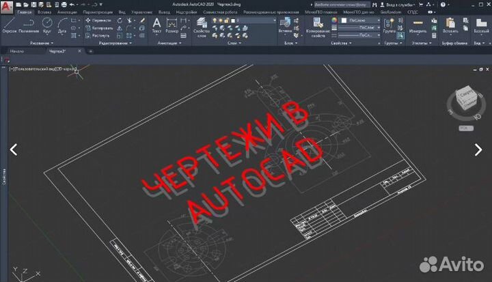Select the rotate tool icon
Screen dimensions: 492x282
pyautogui.click(x=120, y=20)
